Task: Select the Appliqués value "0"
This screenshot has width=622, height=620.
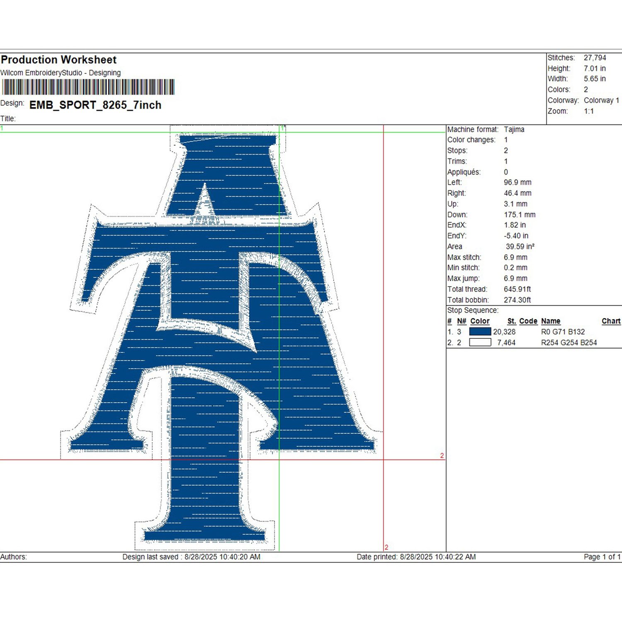Action: tap(506, 172)
